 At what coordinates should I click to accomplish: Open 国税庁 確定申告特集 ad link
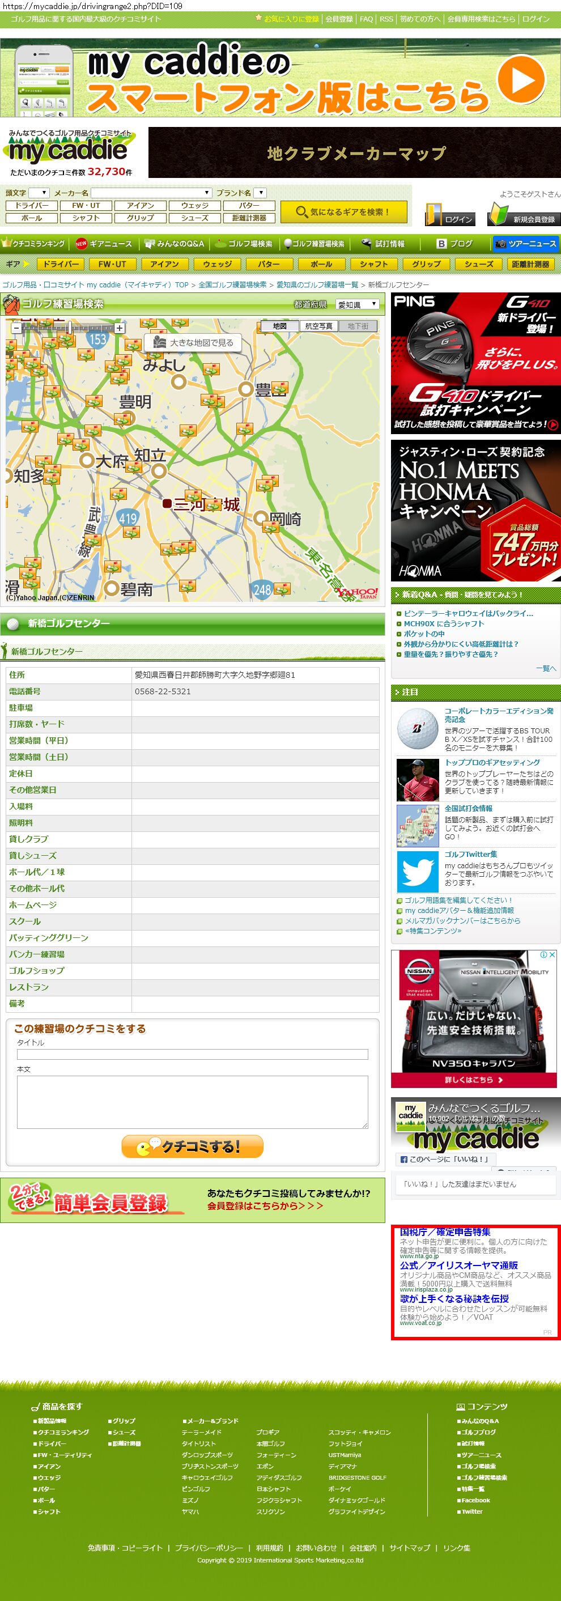[x=445, y=1232]
